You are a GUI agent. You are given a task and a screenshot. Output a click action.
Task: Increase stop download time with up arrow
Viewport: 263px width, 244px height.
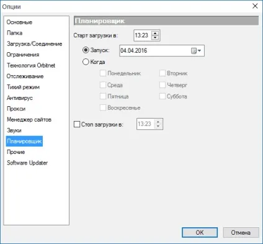click(x=158, y=122)
